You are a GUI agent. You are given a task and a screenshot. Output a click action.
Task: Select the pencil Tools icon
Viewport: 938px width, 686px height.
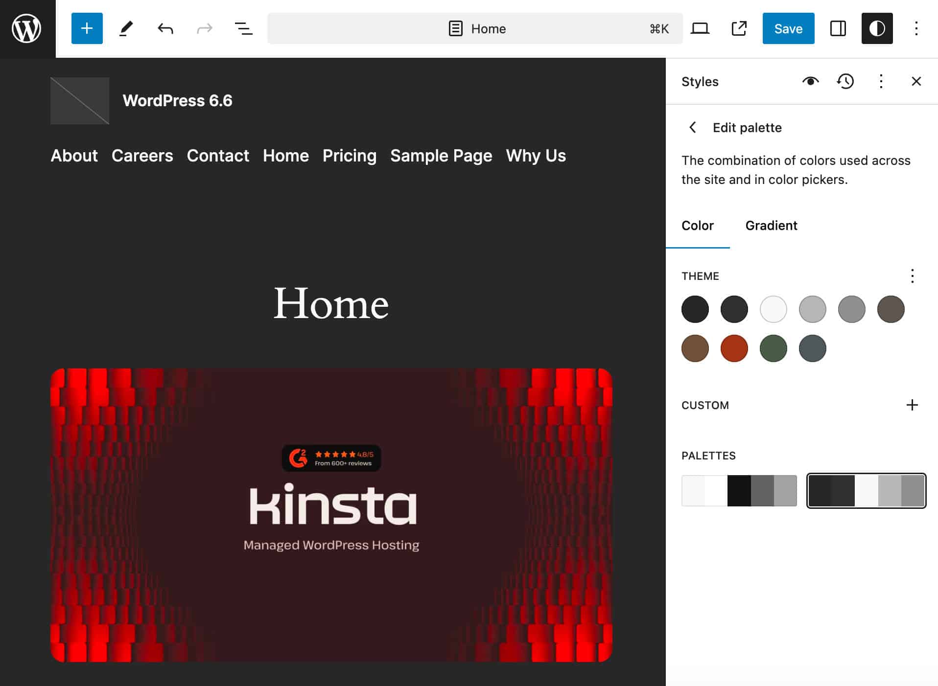pyautogui.click(x=126, y=28)
